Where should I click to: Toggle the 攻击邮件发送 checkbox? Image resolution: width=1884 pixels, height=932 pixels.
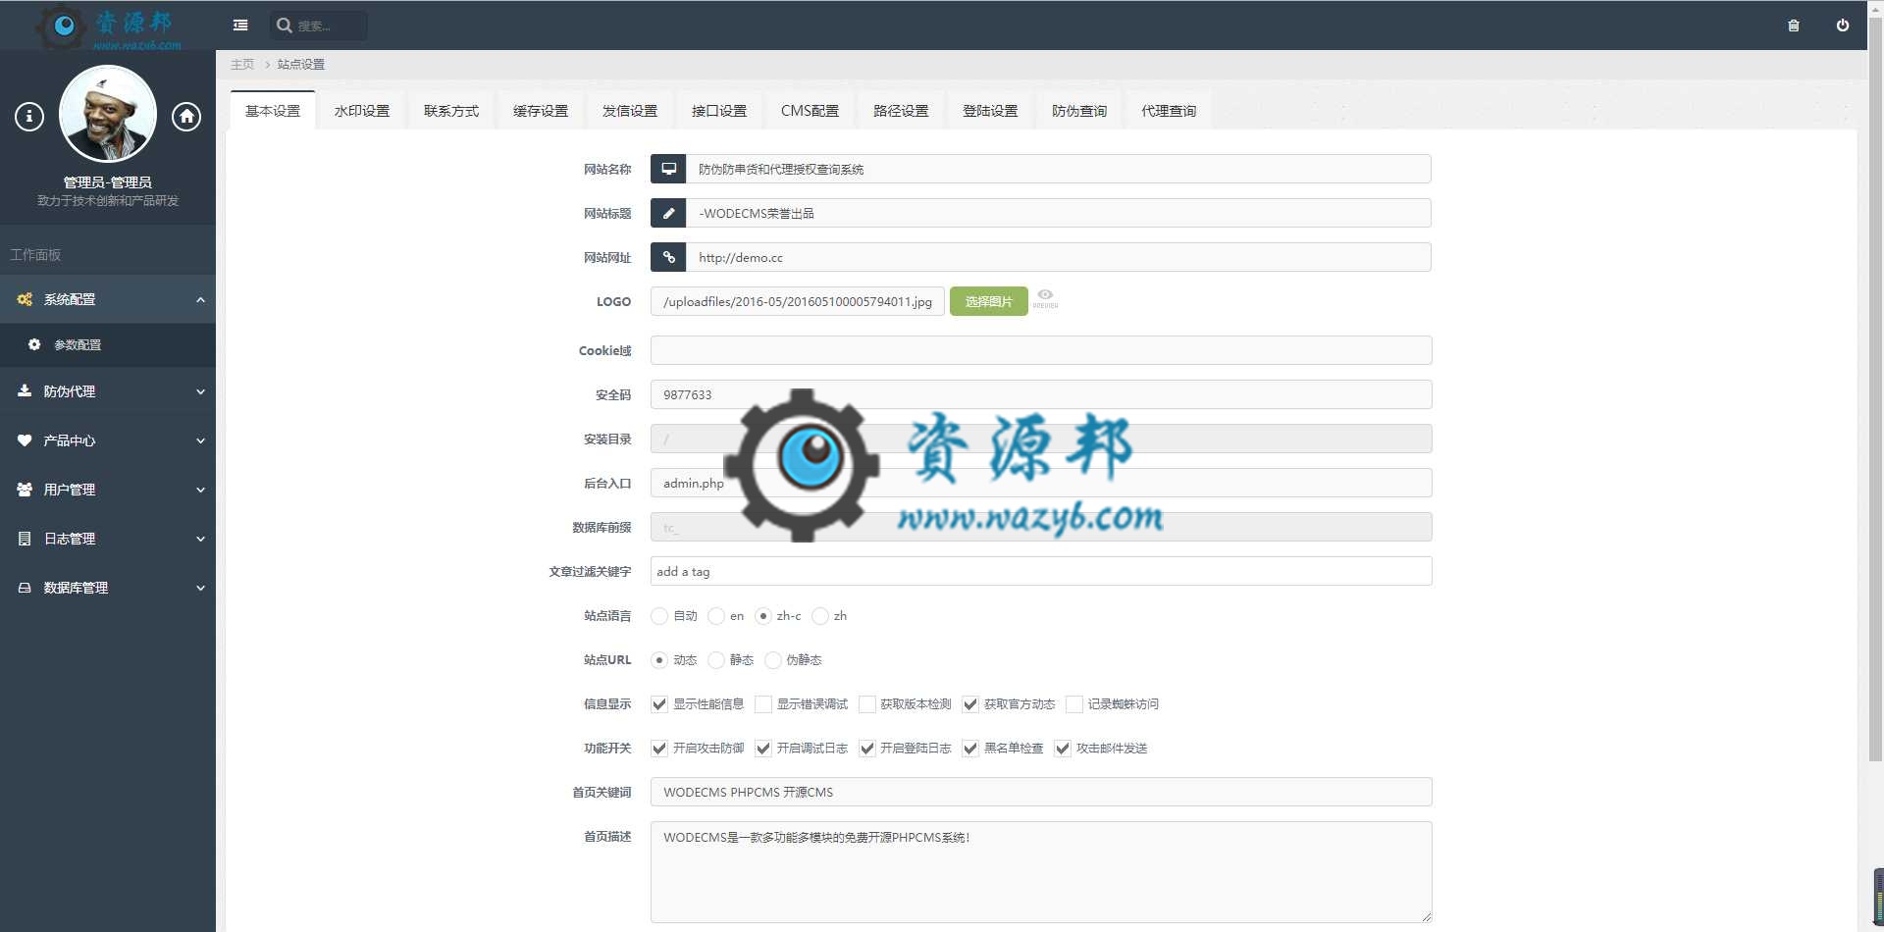click(1063, 749)
